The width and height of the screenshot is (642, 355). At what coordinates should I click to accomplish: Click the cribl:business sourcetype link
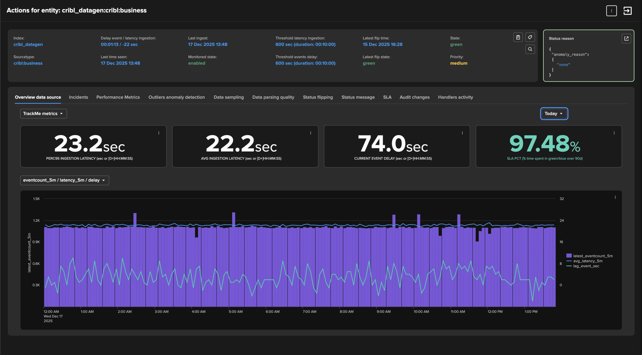[28, 63]
